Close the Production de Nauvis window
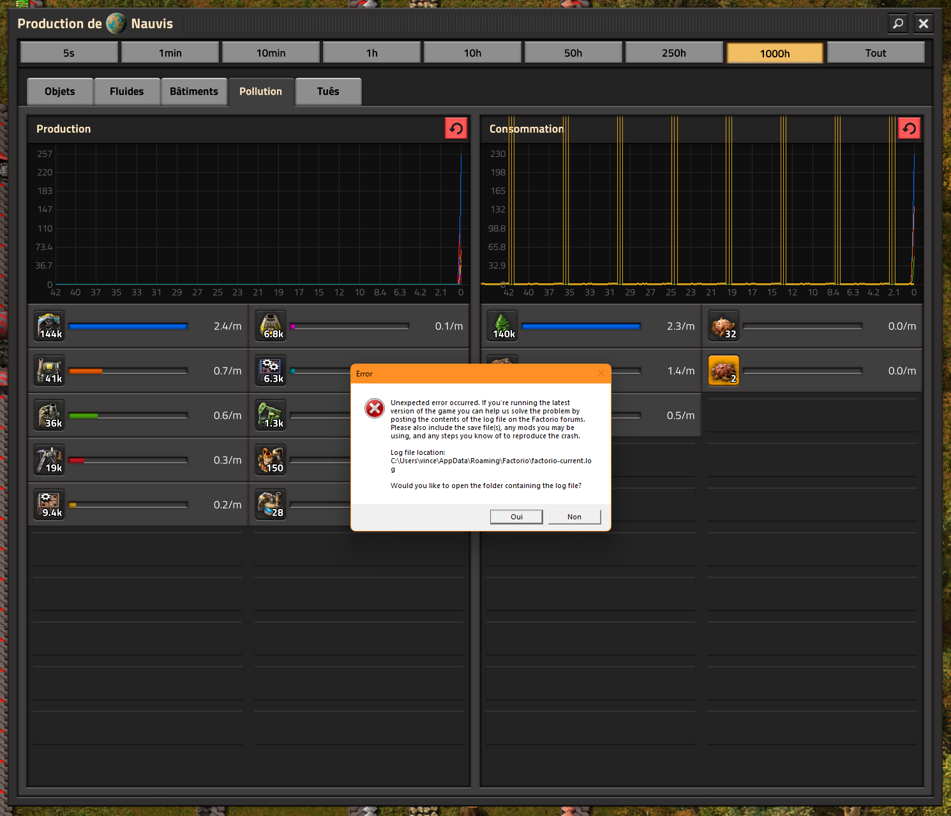 pos(924,24)
